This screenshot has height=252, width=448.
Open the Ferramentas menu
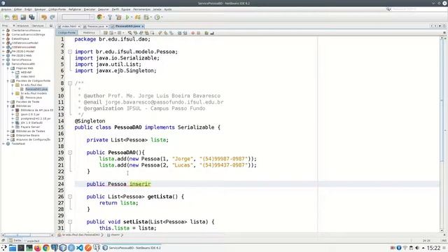coord(141,9)
